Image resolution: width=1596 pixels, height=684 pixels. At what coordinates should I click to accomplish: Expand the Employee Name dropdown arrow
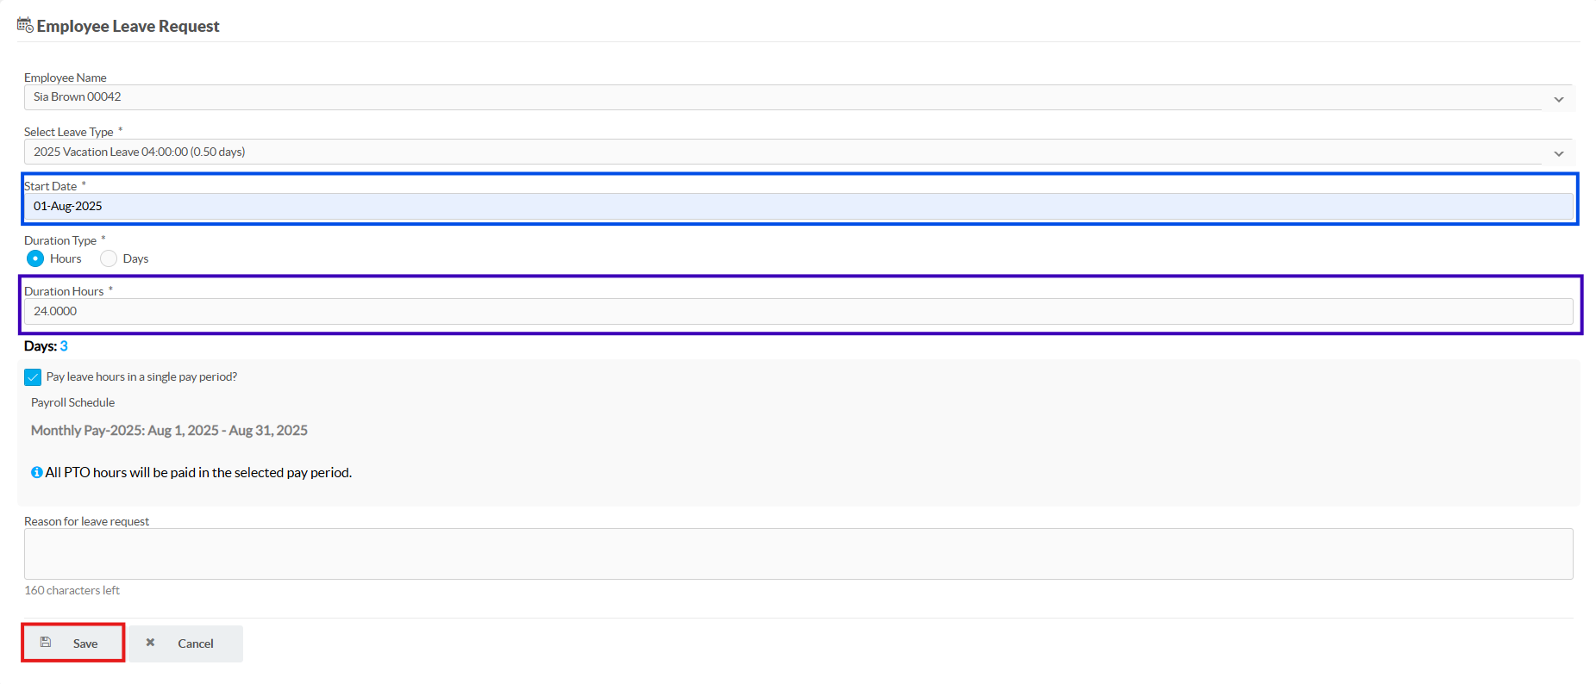coord(1559,99)
